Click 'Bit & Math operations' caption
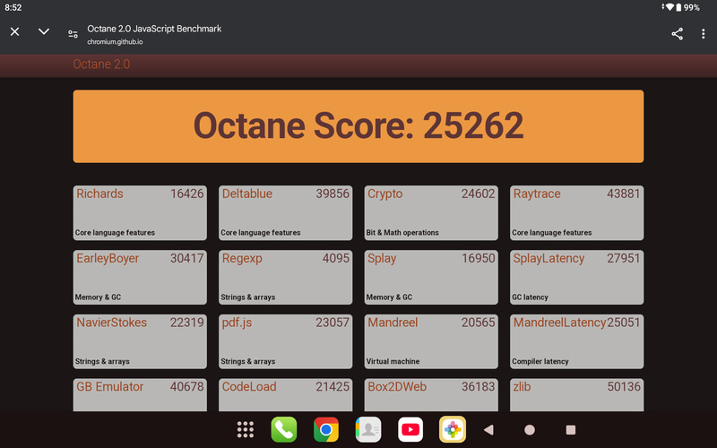The width and height of the screenshot is (717, 448). click(x=402, y=233)
